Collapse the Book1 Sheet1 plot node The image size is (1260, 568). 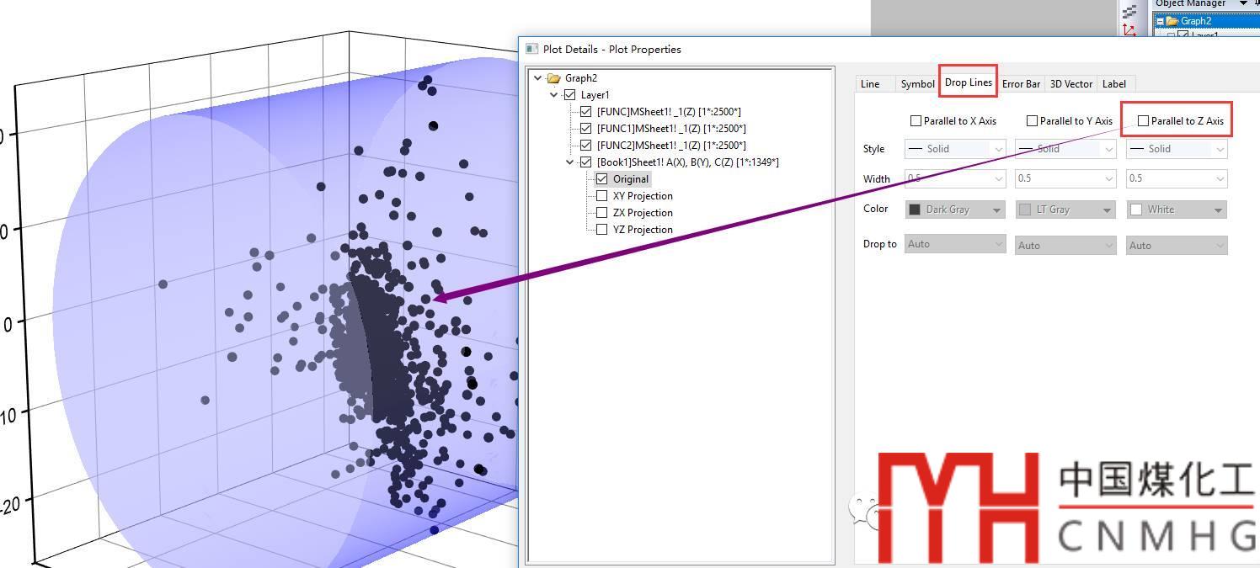click(570, 162)
